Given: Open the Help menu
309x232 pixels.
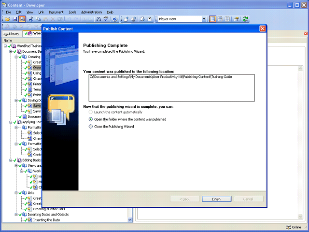Looking at the screenshot, I should click(110, 12).
